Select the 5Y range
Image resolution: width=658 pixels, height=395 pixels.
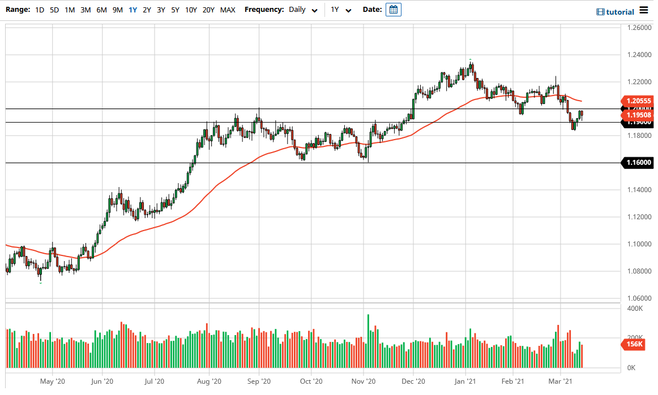click(174, 10)
